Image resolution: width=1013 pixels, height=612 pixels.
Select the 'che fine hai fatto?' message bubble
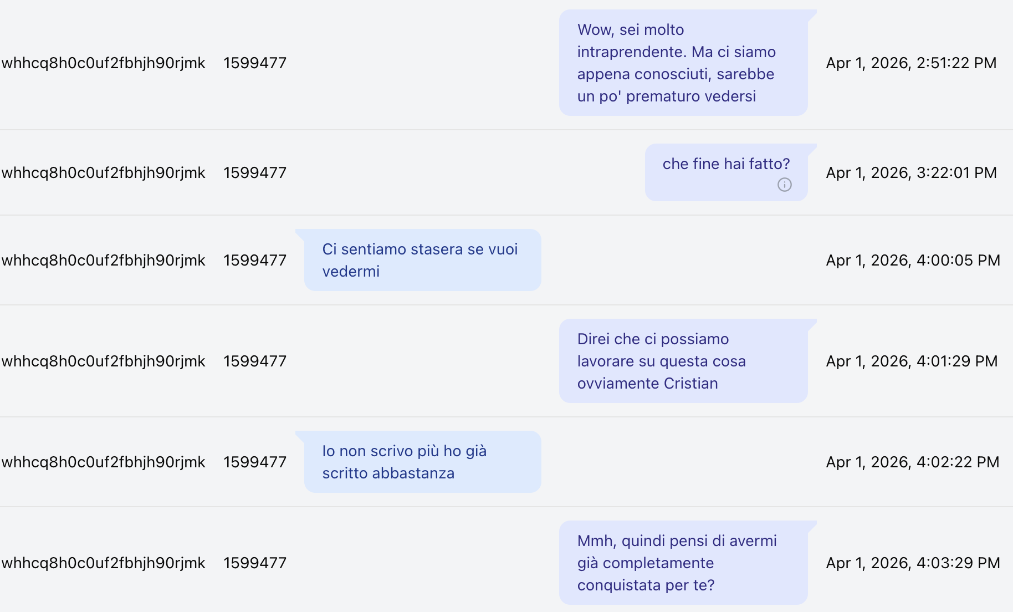(726, 172)
